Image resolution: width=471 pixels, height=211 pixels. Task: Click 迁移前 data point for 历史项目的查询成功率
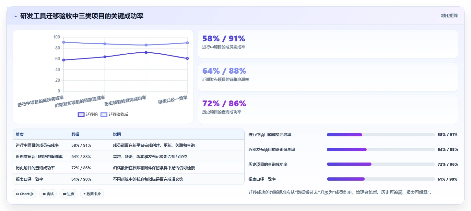[x=146, y=52]
